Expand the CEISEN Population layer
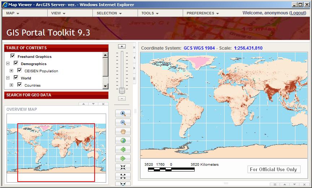The image size is (312, 188). [11, 71]
